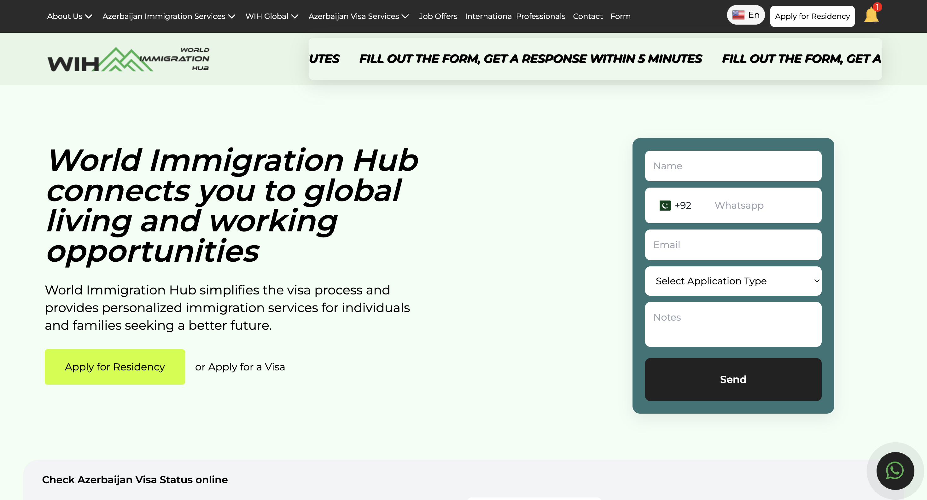927x500 pixels.
Task: Click the white Apply for Residency header button
Action: [812, 16]
